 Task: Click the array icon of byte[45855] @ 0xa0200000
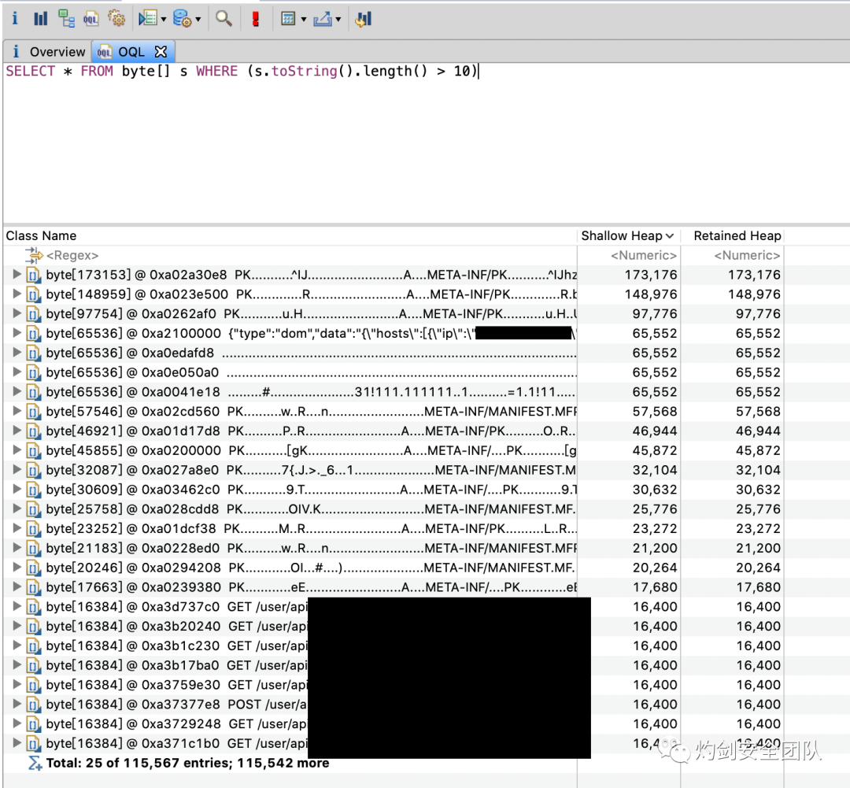point(33,450)
